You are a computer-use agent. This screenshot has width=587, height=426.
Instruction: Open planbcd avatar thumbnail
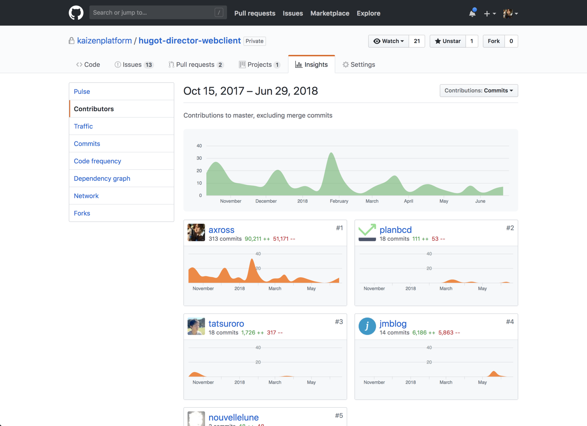(x=367, y=232)
